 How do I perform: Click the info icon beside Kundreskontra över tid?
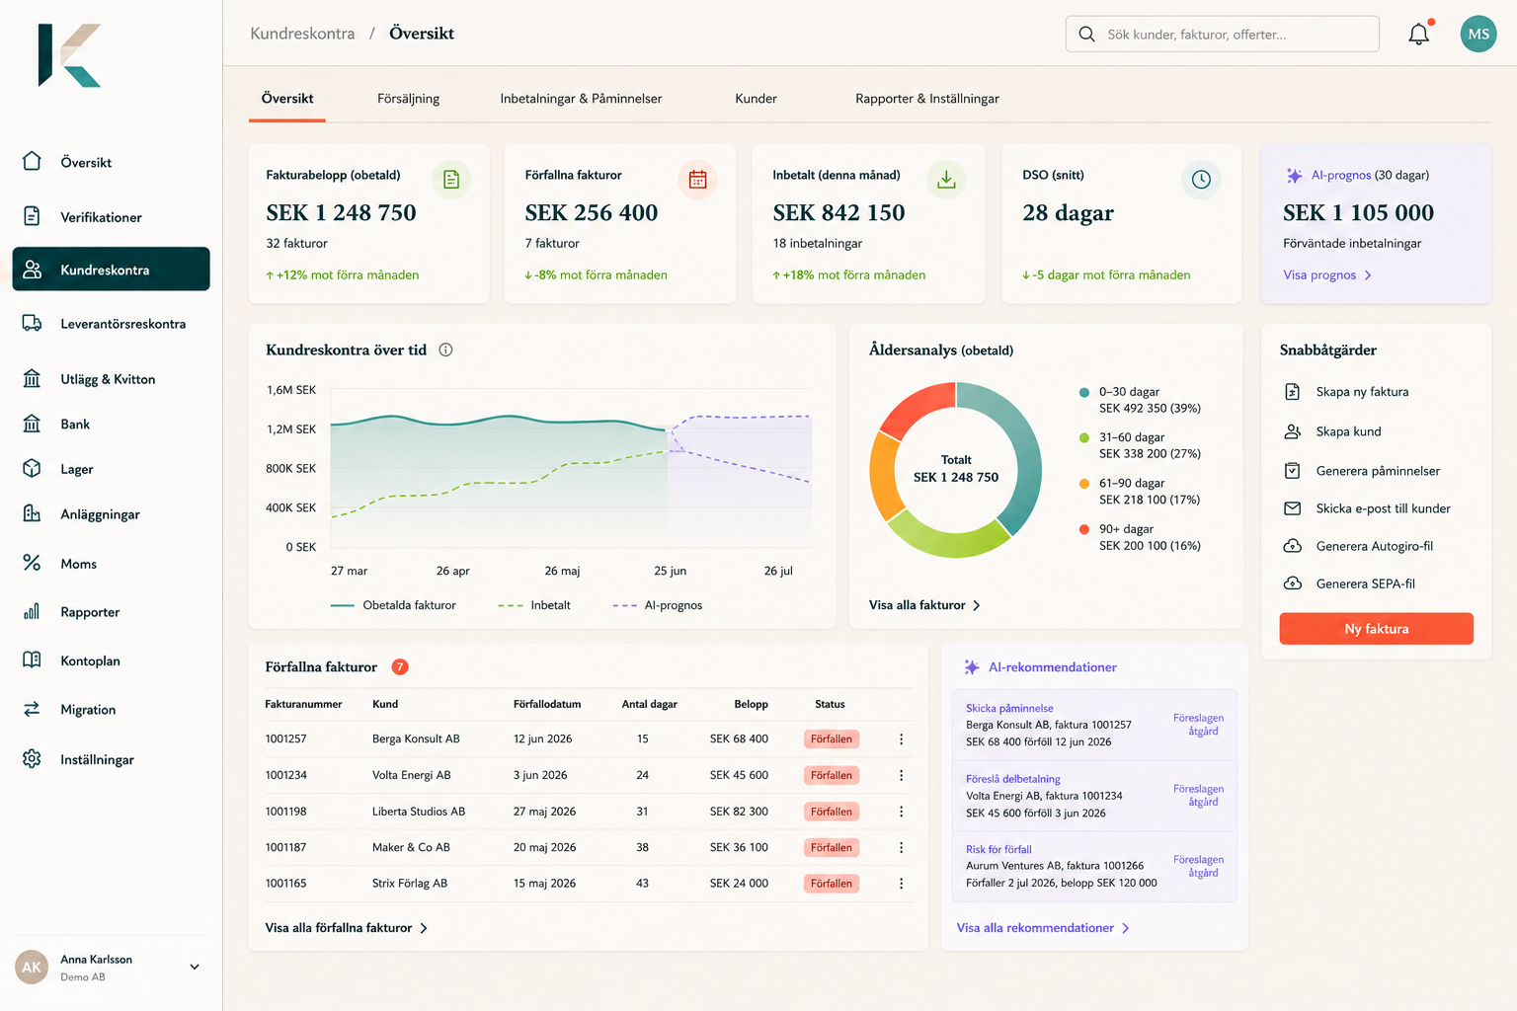[445, 350]
